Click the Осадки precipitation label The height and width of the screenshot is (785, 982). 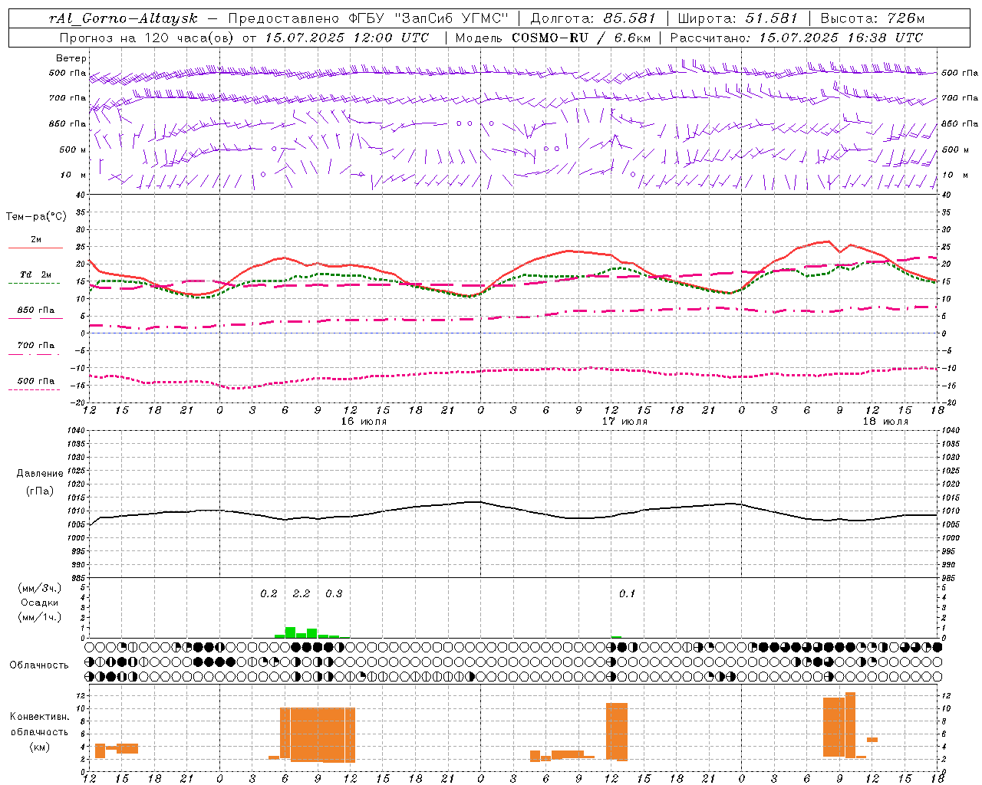coord(40,603)
